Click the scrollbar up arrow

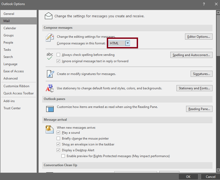[218, 12]
